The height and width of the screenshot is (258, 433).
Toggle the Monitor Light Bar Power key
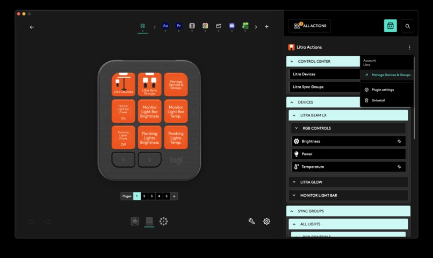[124, 111]
